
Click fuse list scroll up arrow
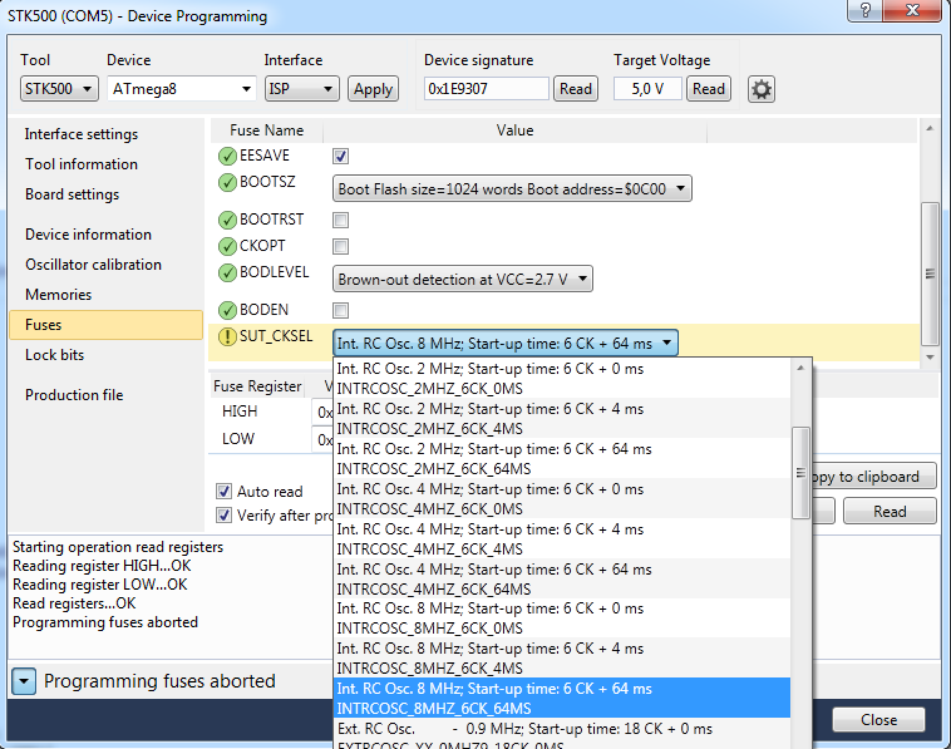[930, 129]
